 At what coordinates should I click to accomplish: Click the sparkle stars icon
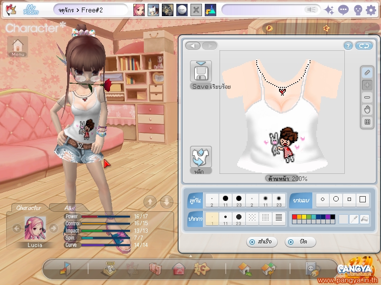pos(329,10)
